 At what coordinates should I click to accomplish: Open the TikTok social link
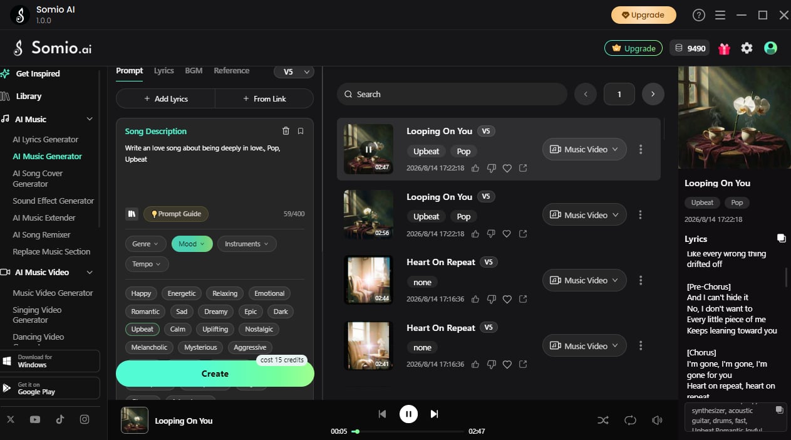point(59,419)
